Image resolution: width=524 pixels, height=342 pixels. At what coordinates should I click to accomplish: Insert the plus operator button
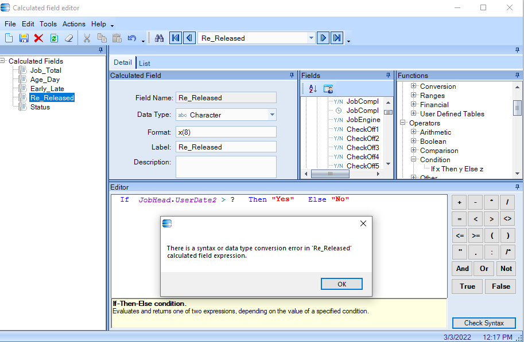(460, 202)
